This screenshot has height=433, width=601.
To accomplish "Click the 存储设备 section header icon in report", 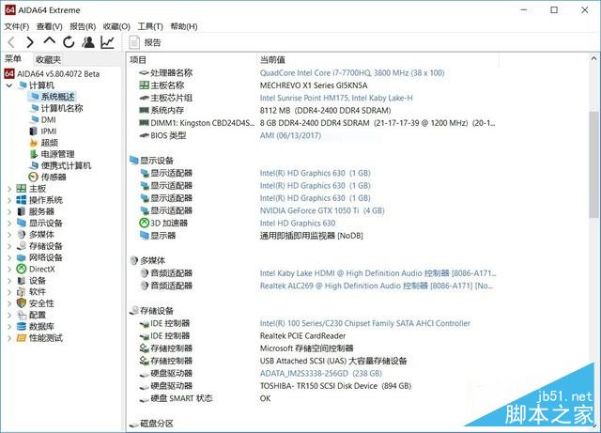I will click(133, 310).
